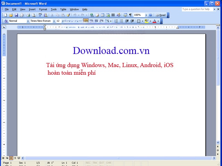
Task: Toggle Justify alignment
Action: (102, 21)
